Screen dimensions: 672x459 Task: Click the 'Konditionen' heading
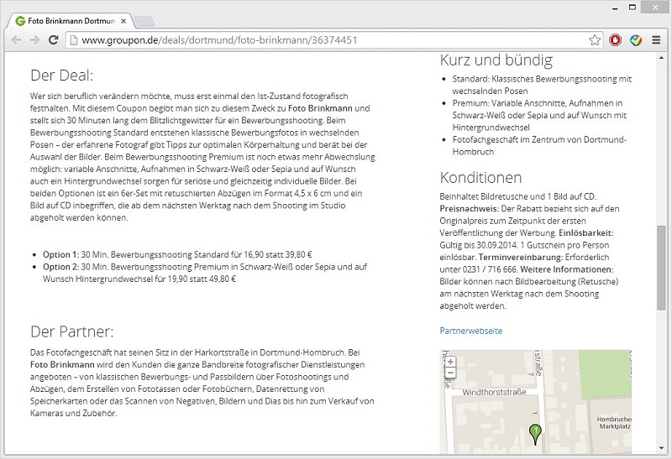point(480,177)
